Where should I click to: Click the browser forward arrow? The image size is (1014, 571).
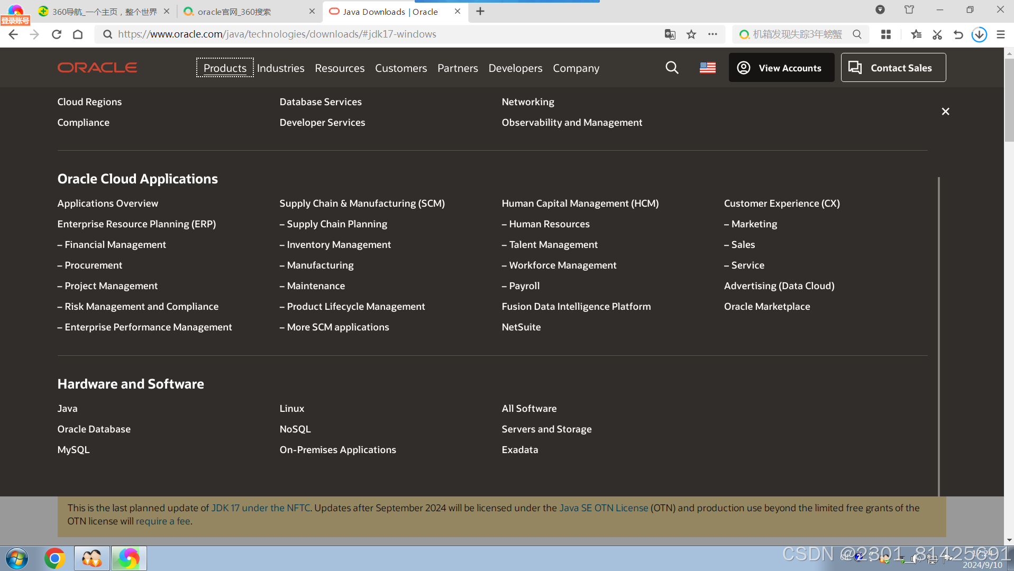tap(34, 34)
